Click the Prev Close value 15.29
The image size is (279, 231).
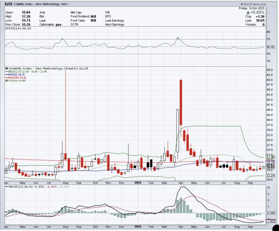tap(26, 25)
